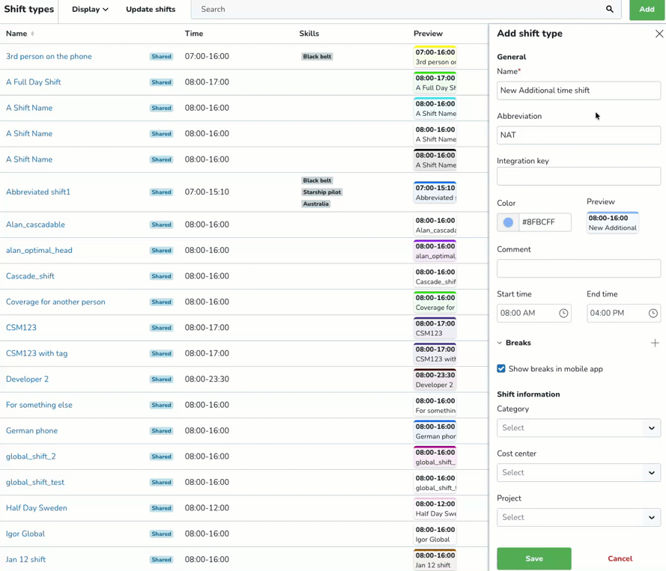Image resolution: width=666 pixels, height=571 pixels.
Task: Click 07:00-15:10 time cell
Action: point(207,192)
